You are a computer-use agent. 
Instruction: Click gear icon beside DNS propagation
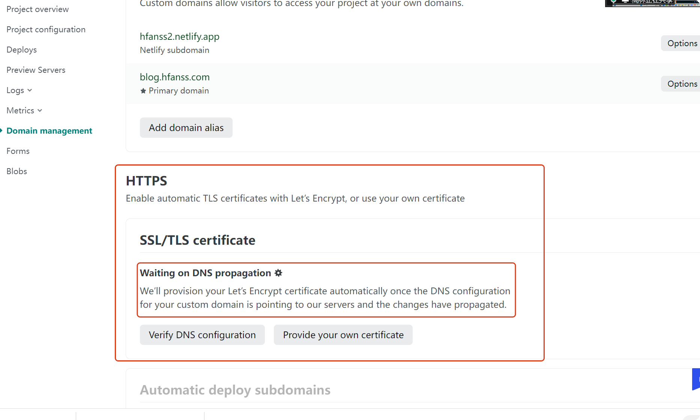coord(278,273)
